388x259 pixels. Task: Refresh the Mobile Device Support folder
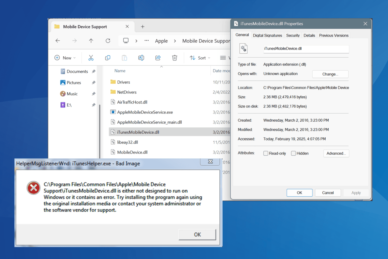click(108, 41)
